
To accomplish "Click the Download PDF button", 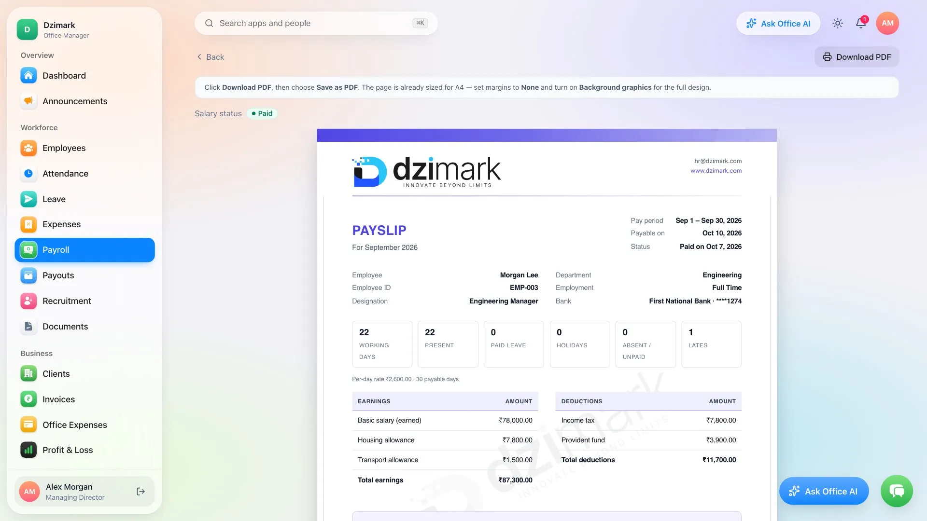I will [857, 57].
